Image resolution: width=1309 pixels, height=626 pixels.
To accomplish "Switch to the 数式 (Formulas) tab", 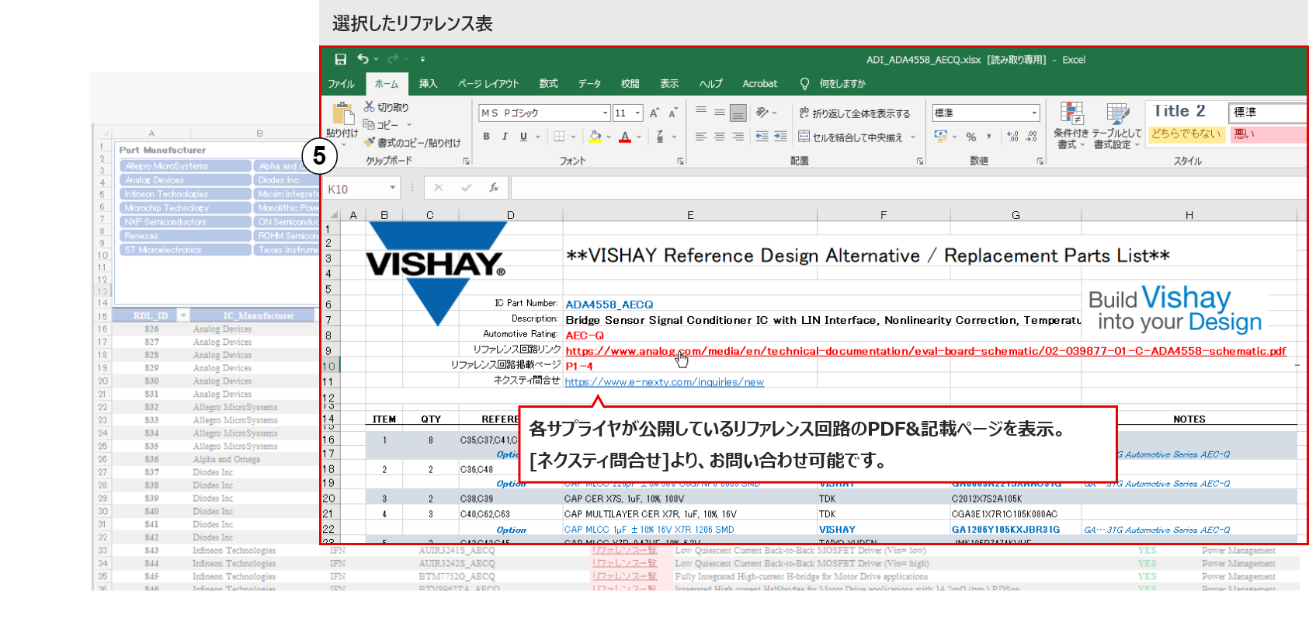I will [549, 84].
